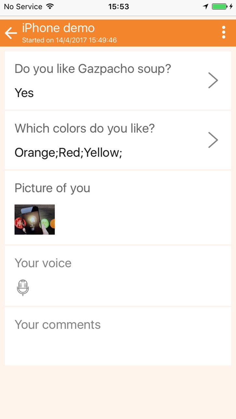Open the colors question via its chevron
This screenshot has width=236, height=419.
(x=213, y=140)
